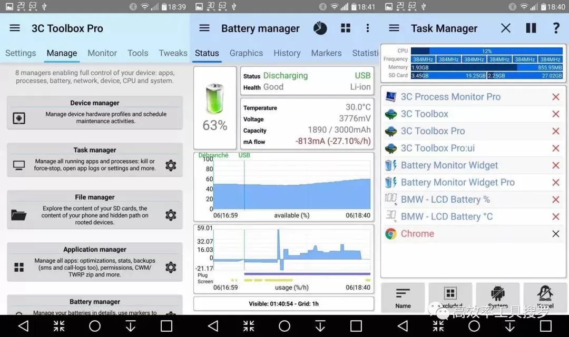Viewport: 569px width, 337px height.
Task: Open the File manager card
Action: [x=95, y=210]
